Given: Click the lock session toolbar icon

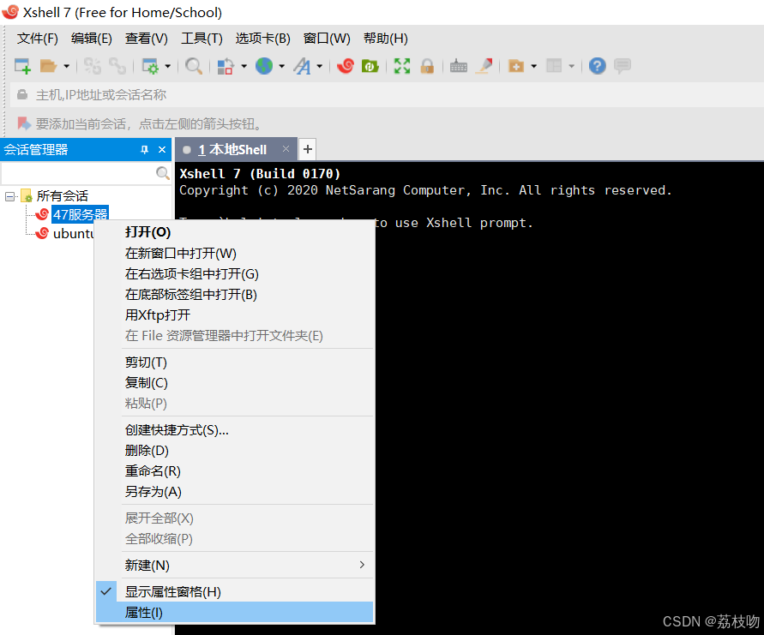Looking at the screenshot, I should (427, 66).
